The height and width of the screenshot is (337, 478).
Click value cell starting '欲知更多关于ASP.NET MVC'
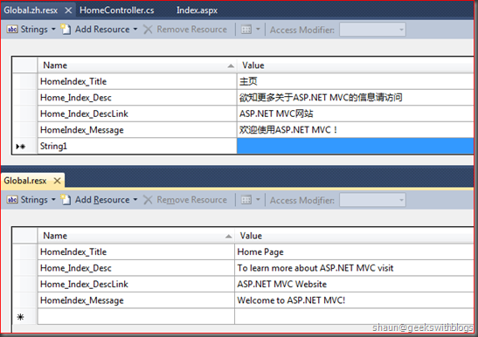[355, 98]
